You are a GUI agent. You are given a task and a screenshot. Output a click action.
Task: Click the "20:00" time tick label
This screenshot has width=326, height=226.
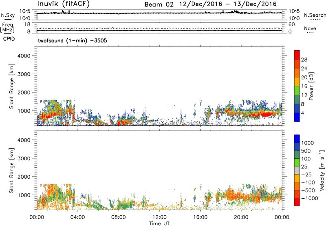pos(241,217)
